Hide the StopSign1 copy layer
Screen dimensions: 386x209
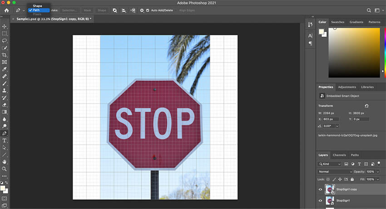click(x=320, y=190)
